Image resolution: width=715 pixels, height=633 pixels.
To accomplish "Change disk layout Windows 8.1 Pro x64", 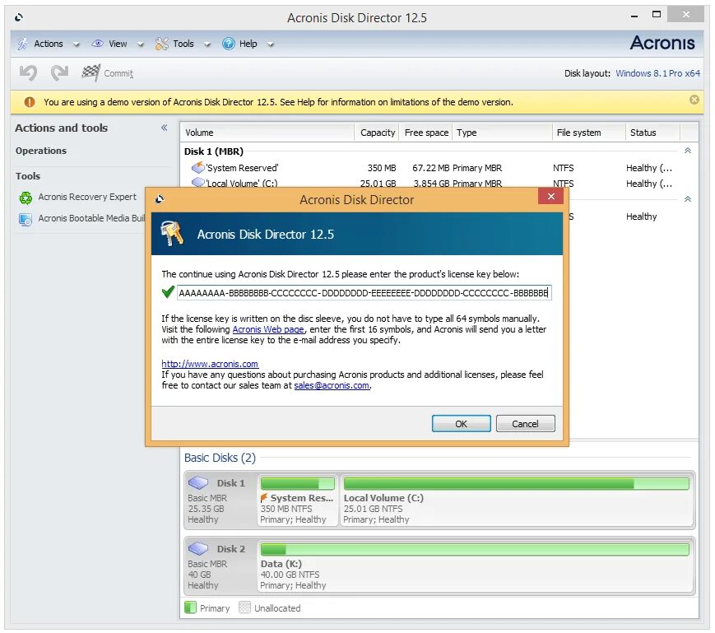I will [657, 73].
